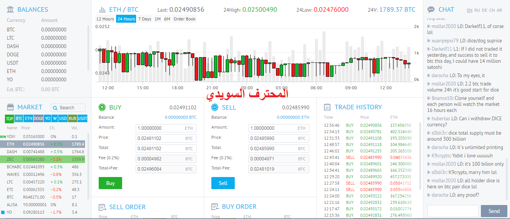510x219 pixels.
Task: Edit the Buy Price field
Action: [x=166, y=138]
